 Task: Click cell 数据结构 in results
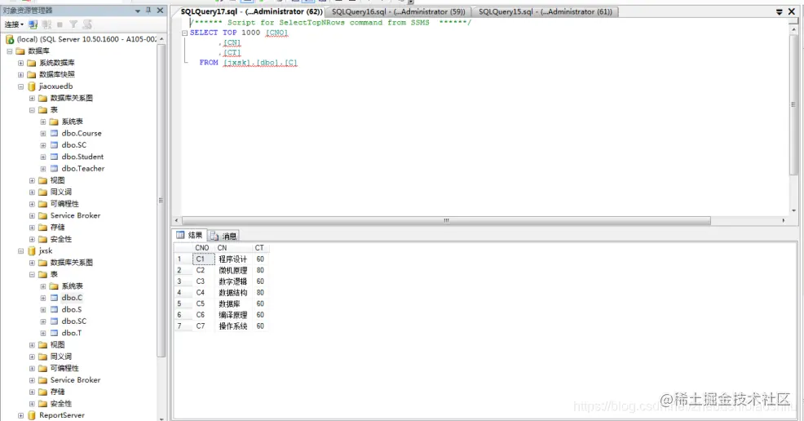pyautogui.click(x=232, y=293)
